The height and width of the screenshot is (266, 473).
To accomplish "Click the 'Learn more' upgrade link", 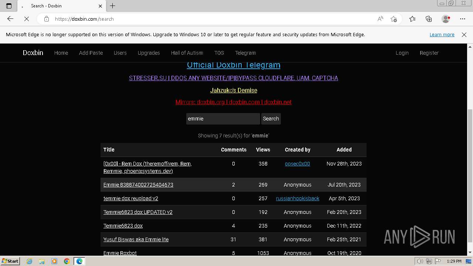I will (442, 34).
